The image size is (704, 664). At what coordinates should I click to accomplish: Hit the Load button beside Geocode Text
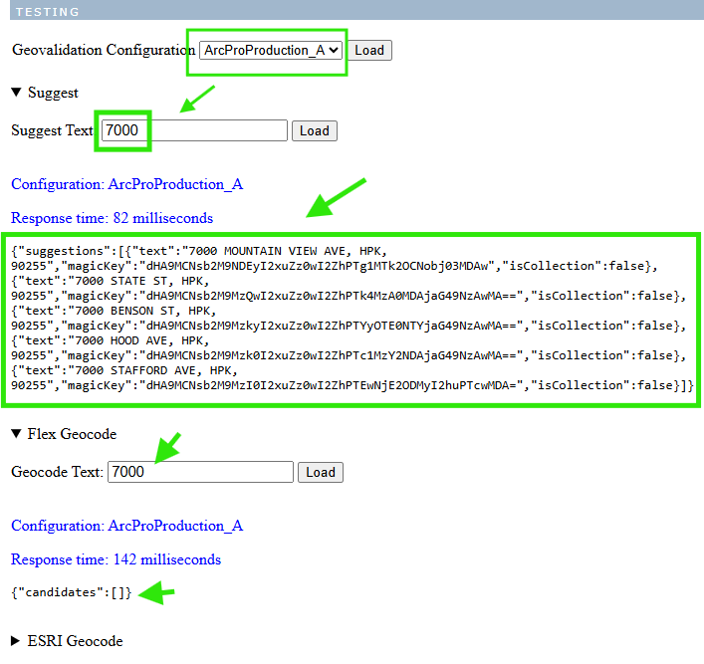320,472
